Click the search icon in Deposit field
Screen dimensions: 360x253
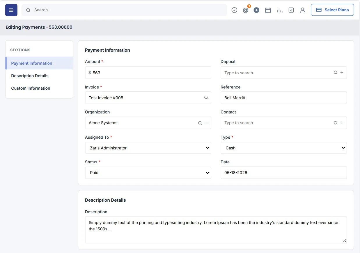[336, 73]
